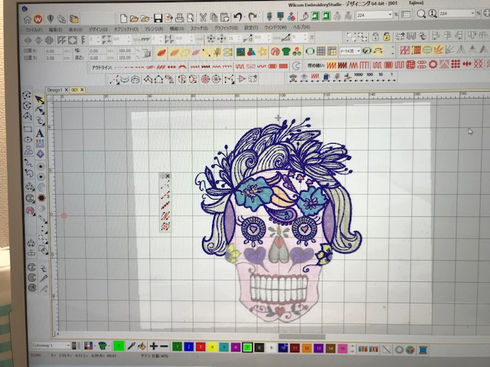This screenshot has height=367, width=490.
Task: Select color swatch 3 red
Action: 201,346
